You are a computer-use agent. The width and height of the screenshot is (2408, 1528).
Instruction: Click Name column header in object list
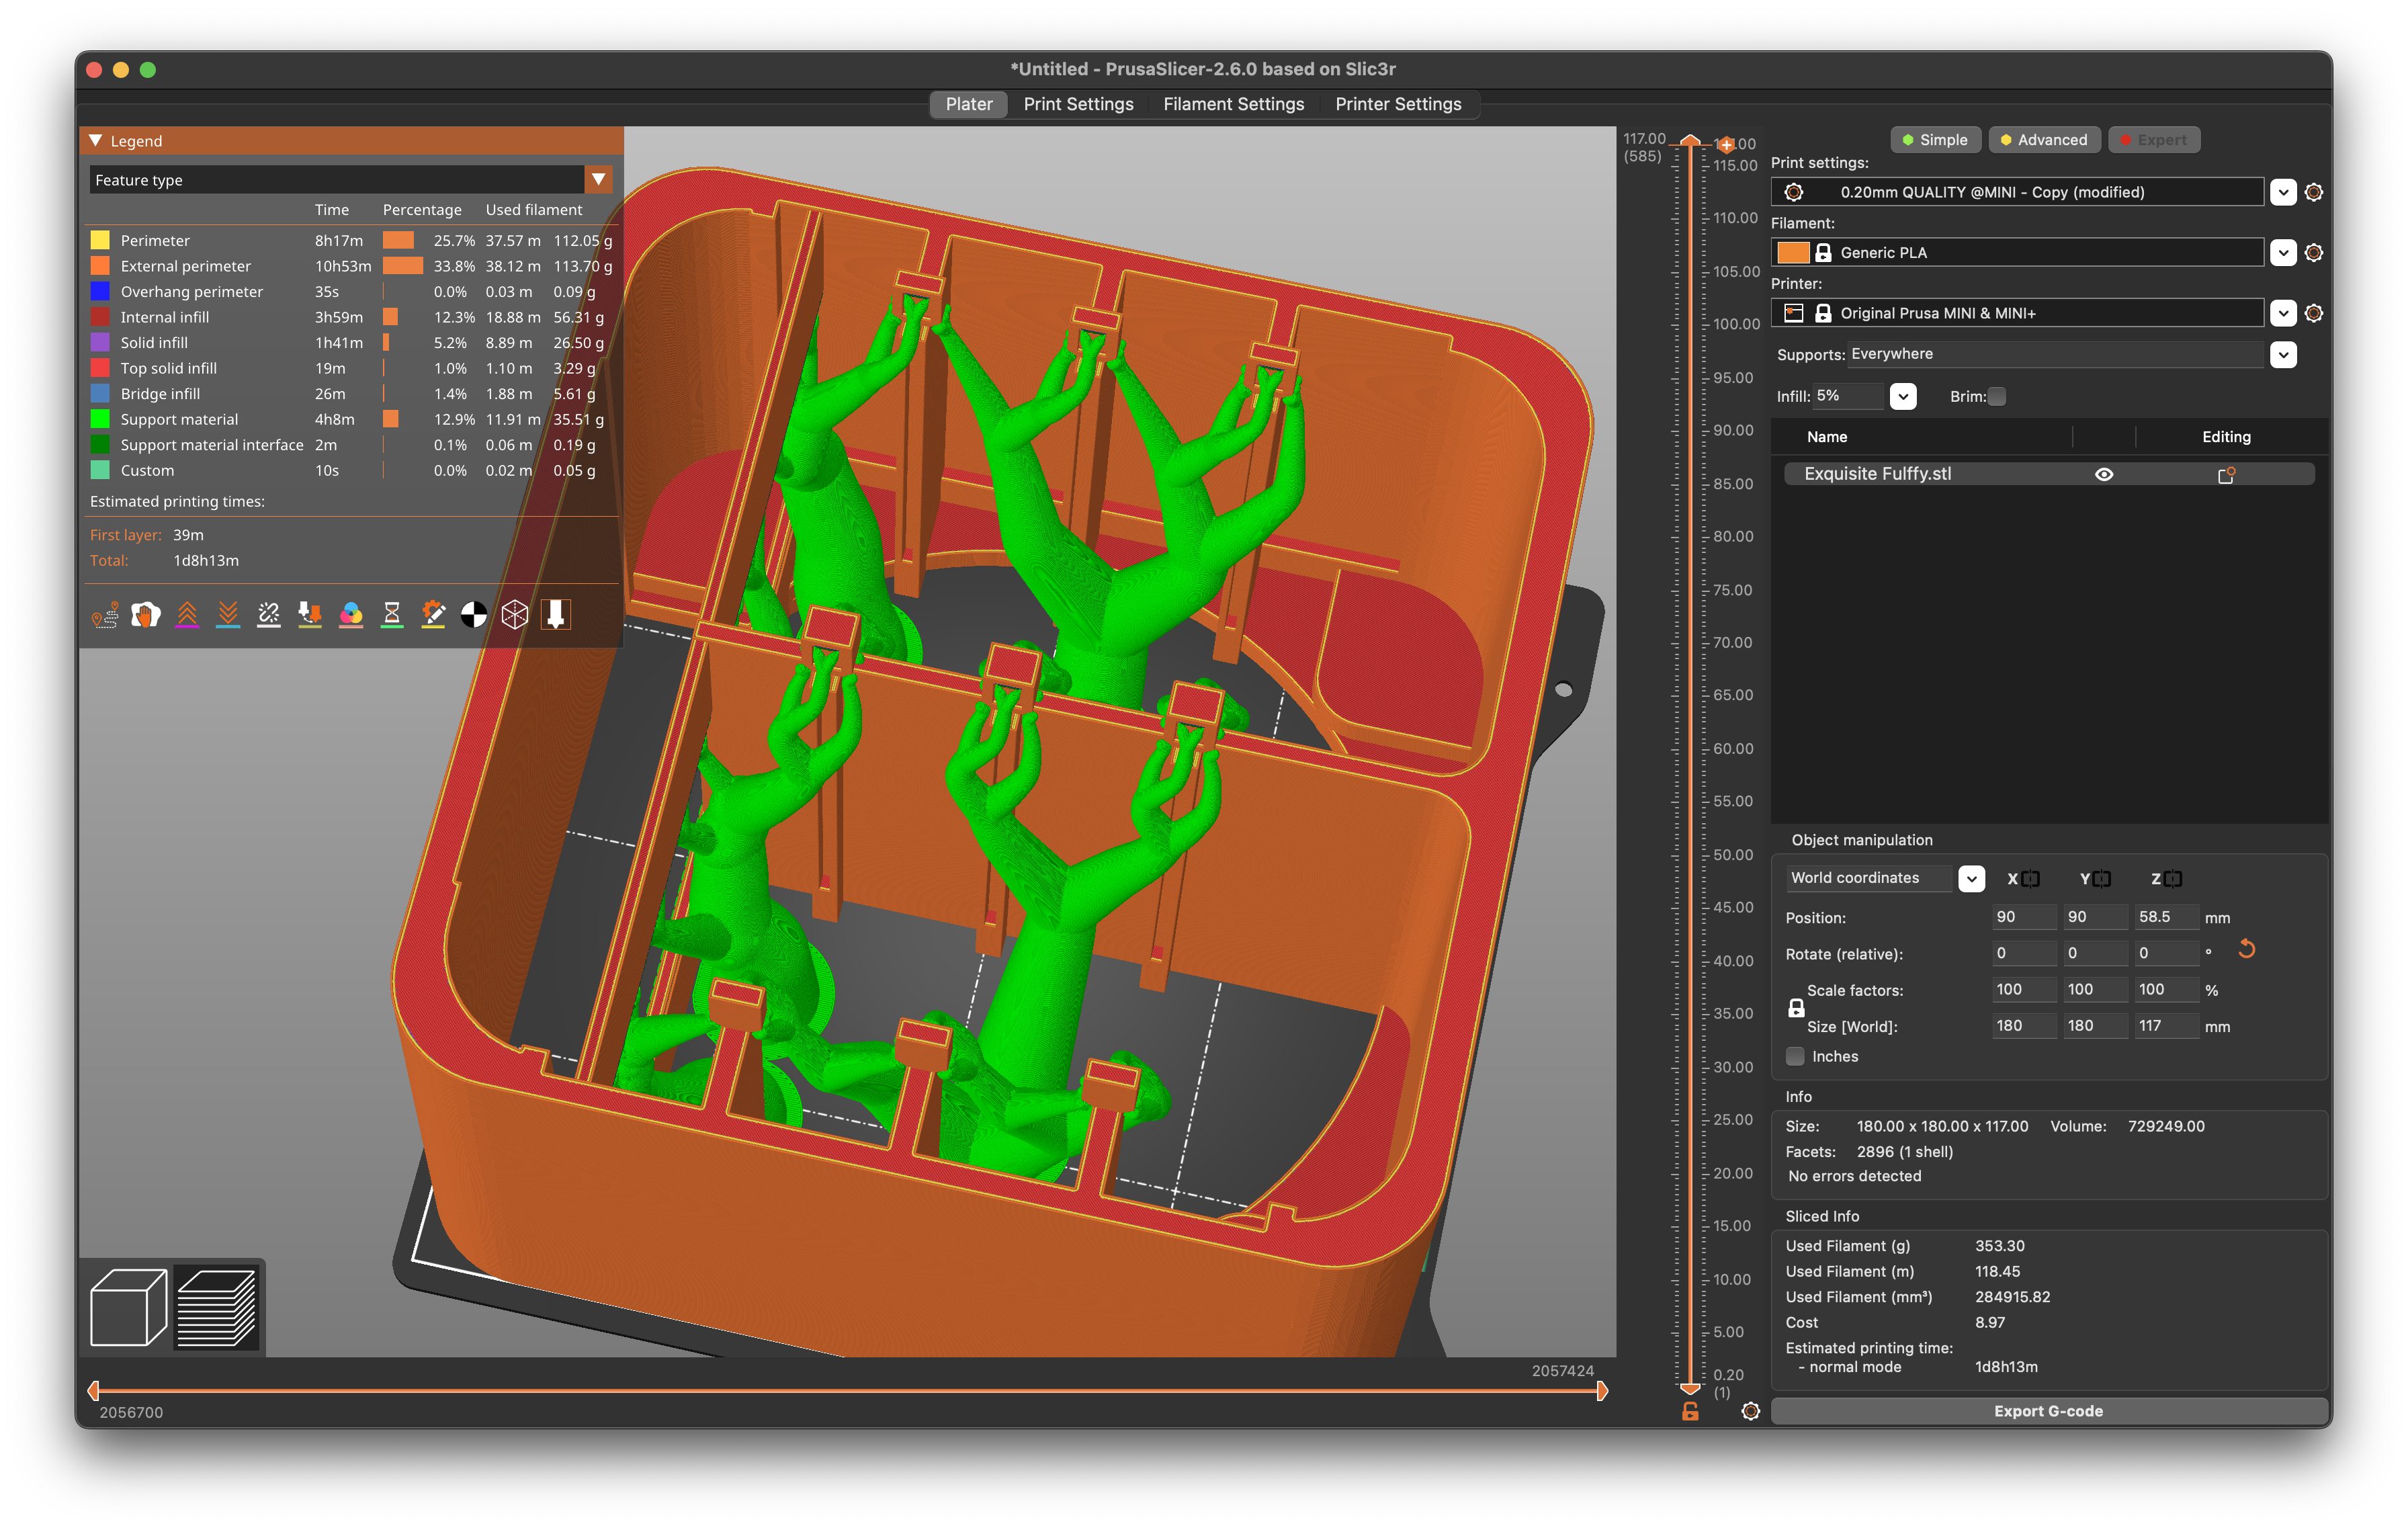tap(1827, 437)
